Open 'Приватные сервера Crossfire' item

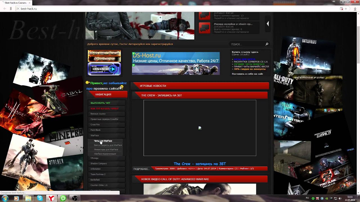106,119
